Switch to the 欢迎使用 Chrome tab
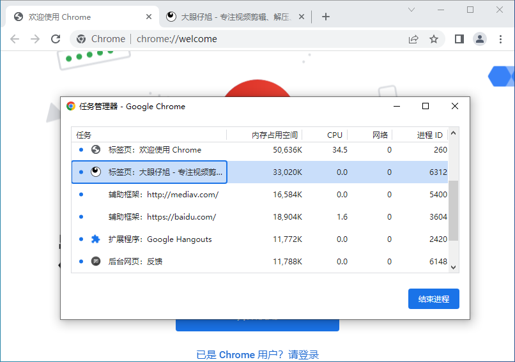Image resolution: width=515 pixels, height=362 pixels. pos(82,17)
